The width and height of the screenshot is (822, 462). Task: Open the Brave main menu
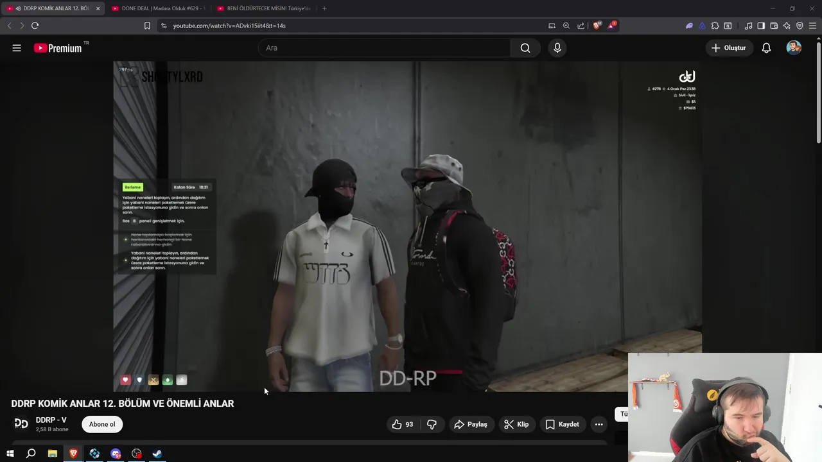click(813, 26)
